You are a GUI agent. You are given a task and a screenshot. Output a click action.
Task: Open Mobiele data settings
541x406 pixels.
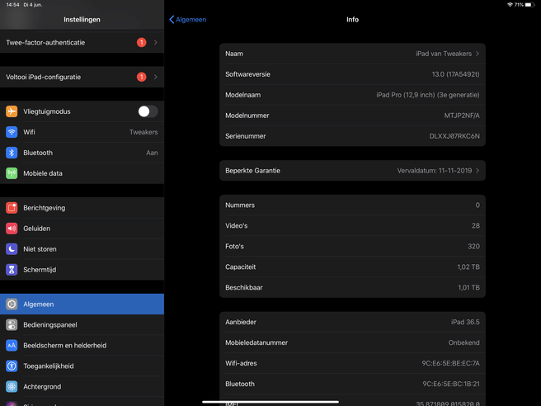pyautogui.click(x=82, y=173)
